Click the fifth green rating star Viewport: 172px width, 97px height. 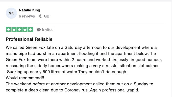tap(30, 30)
